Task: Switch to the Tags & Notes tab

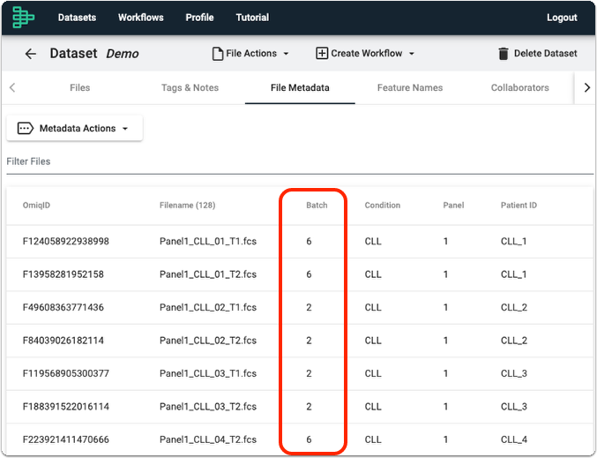Action: click(x=190, y=87)
